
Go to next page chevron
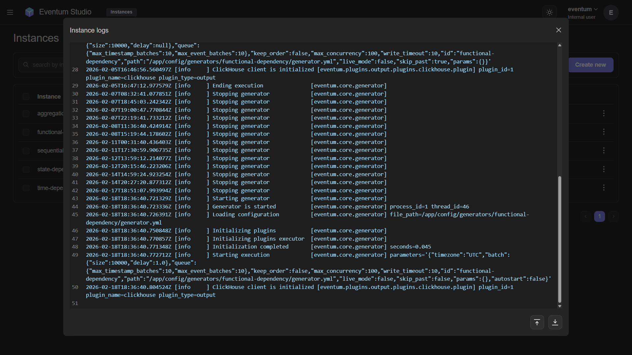(x=613, y=217)
